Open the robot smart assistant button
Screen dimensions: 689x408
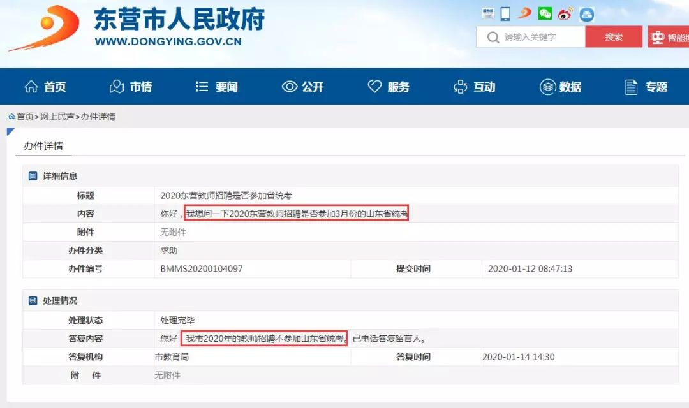(668, 38)
